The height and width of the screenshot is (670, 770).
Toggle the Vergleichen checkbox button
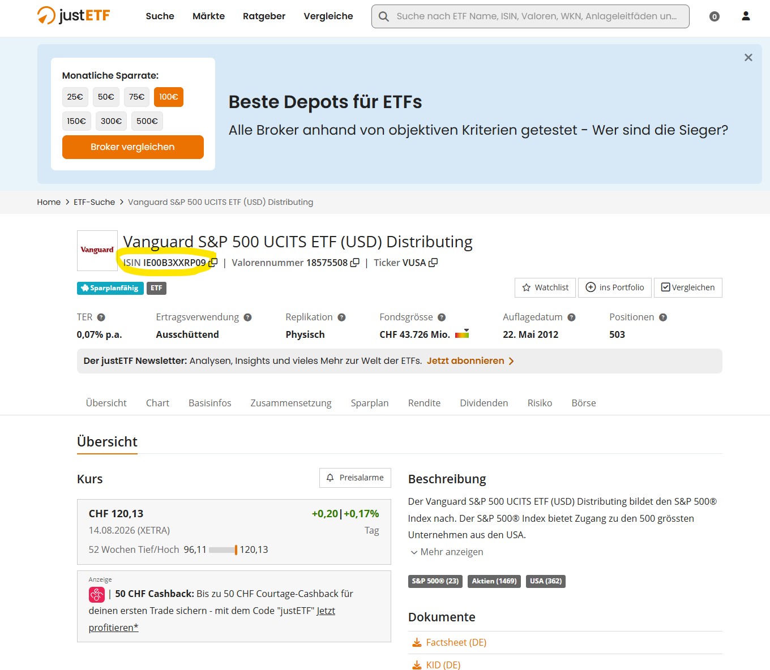point(688,287)
